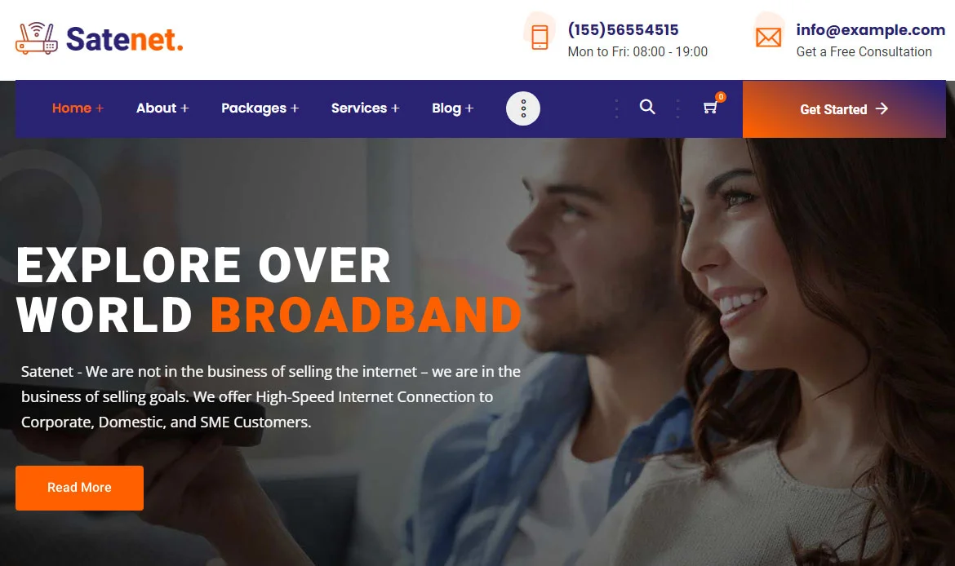Click the info@example.com email link
Viewport: 955px width, 566px height.
(870, 30)
